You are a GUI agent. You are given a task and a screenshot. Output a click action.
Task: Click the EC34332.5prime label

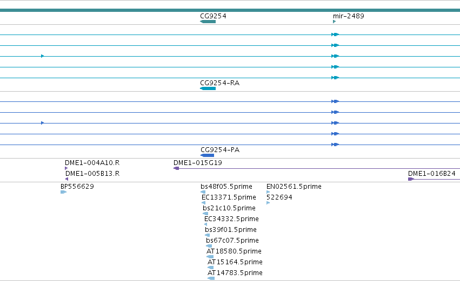point(231,219)
